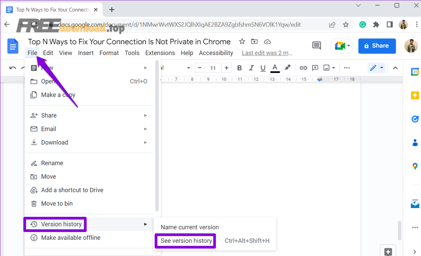Increase font size with plus button

point(226,68)
